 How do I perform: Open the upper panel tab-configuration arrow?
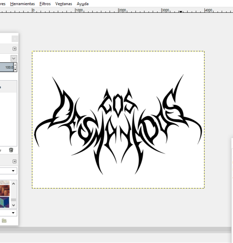pyautogui.click(x=14, y=49)
